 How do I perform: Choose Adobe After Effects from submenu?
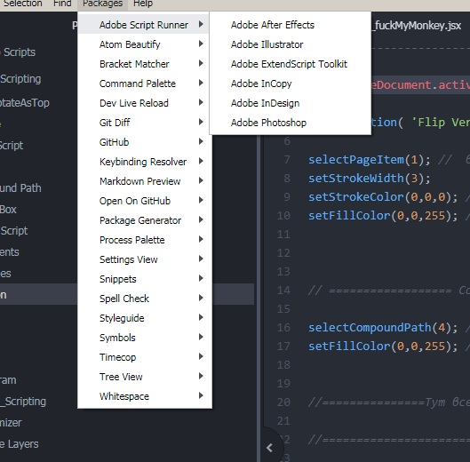click(291, 25)
